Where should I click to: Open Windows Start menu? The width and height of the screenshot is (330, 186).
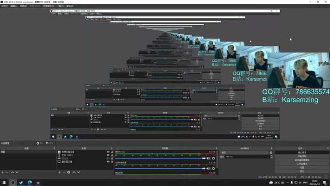point(4,182)
